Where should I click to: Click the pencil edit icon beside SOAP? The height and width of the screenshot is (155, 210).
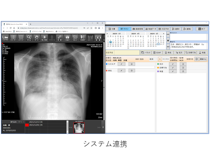(121, 64)
